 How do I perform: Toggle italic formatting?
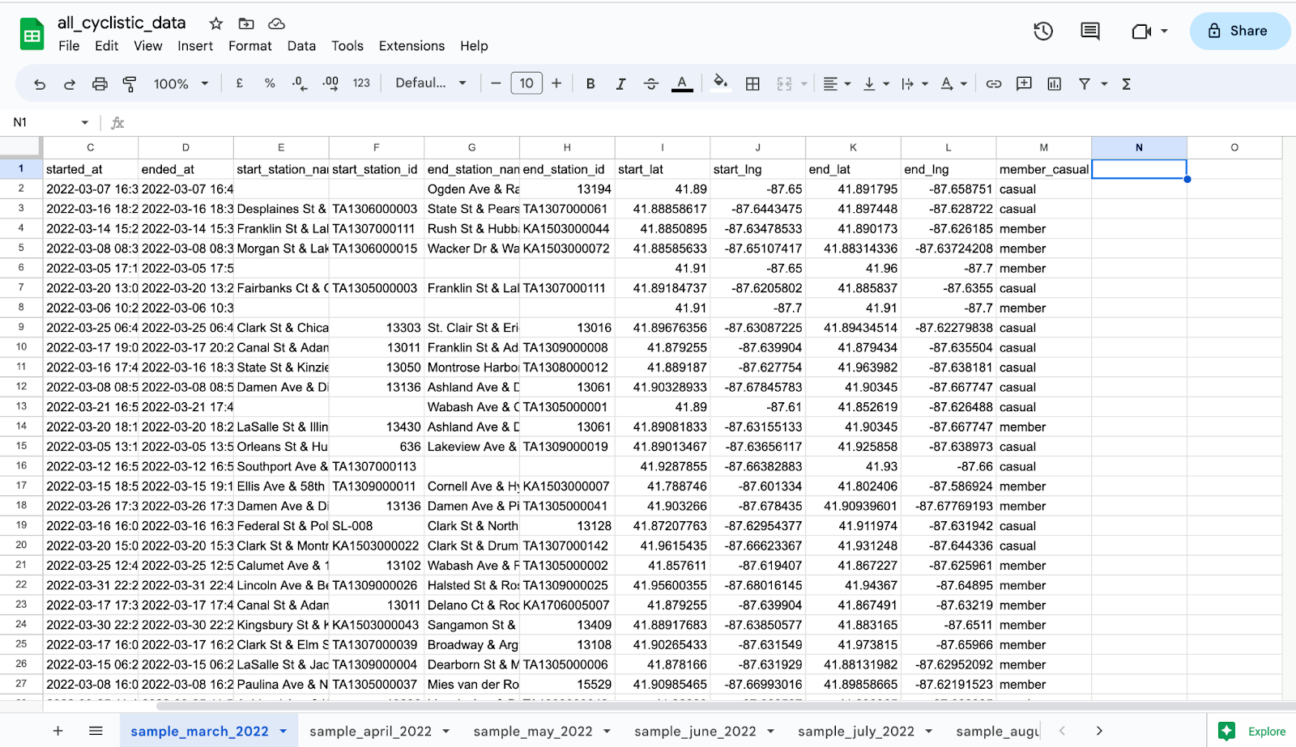point(620,83)
